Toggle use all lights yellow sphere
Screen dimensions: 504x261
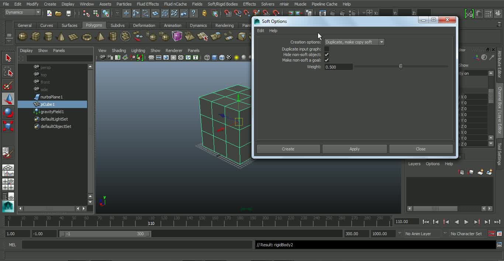[237, 58]
